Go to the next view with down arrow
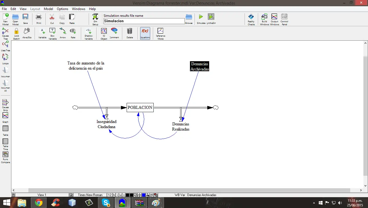The image size is (368, 208). click(71, 195)
